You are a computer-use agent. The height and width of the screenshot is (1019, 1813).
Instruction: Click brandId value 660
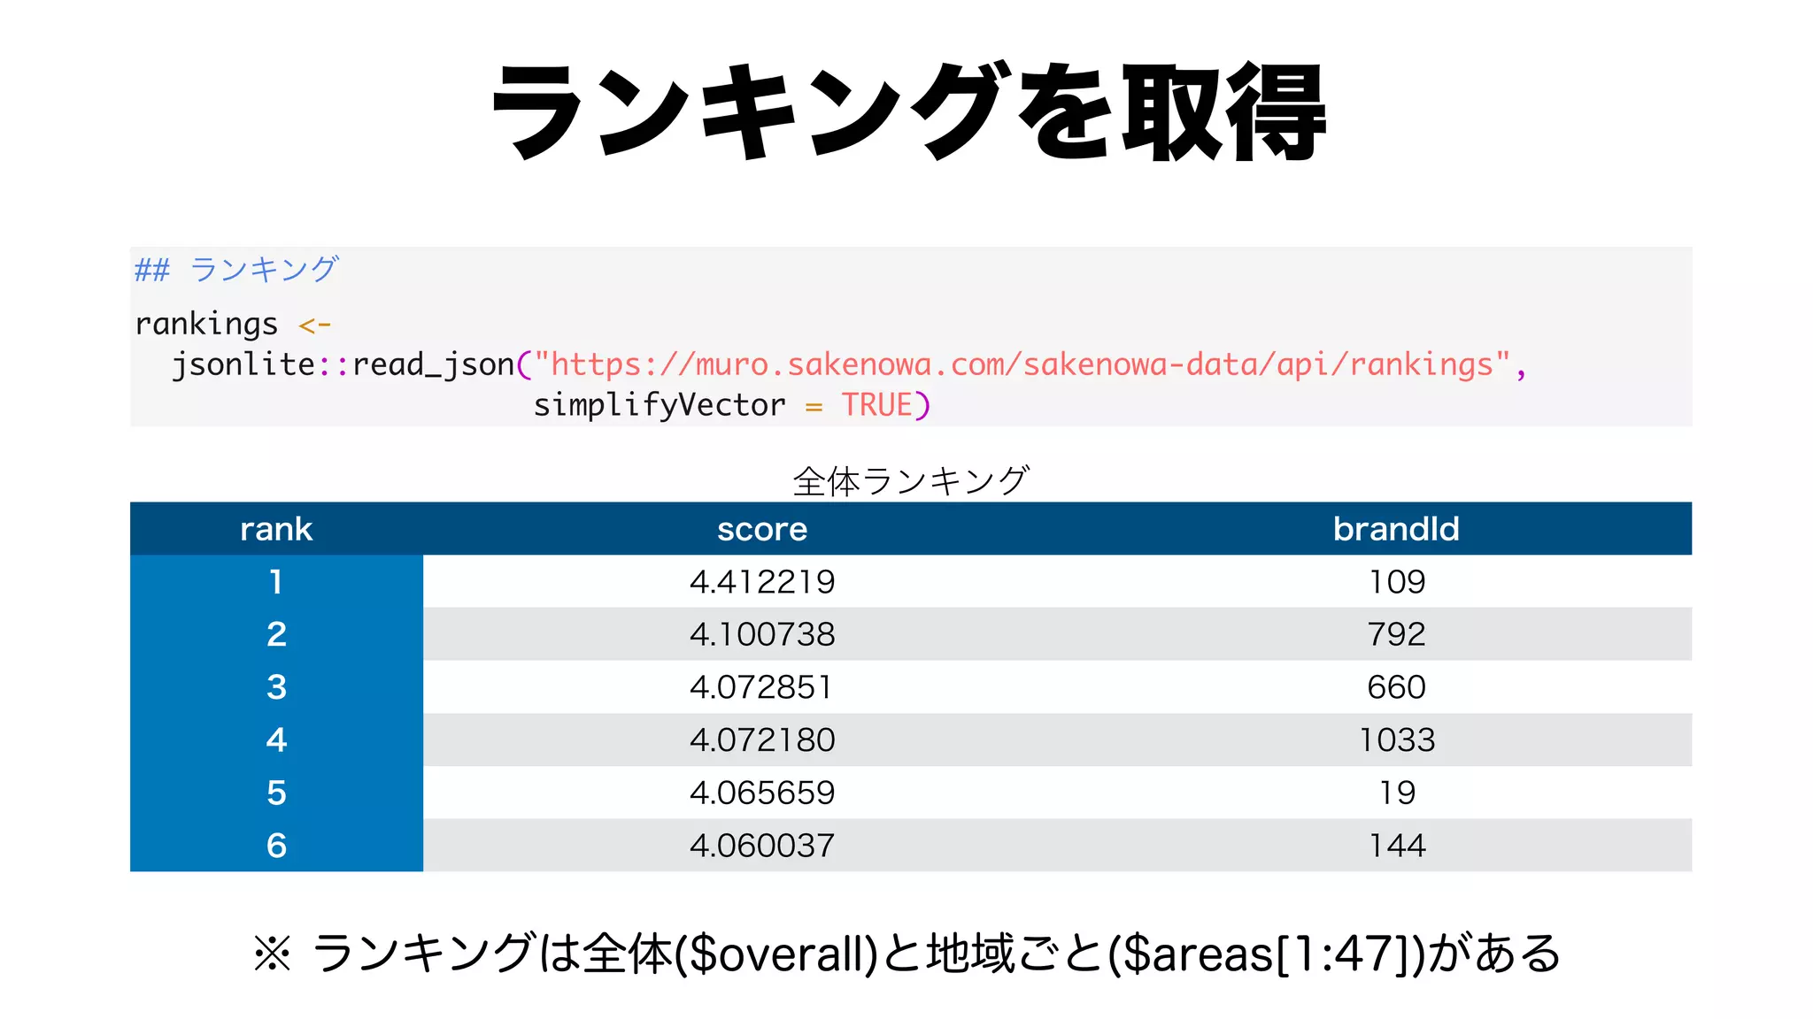[x=1397, y=687]
